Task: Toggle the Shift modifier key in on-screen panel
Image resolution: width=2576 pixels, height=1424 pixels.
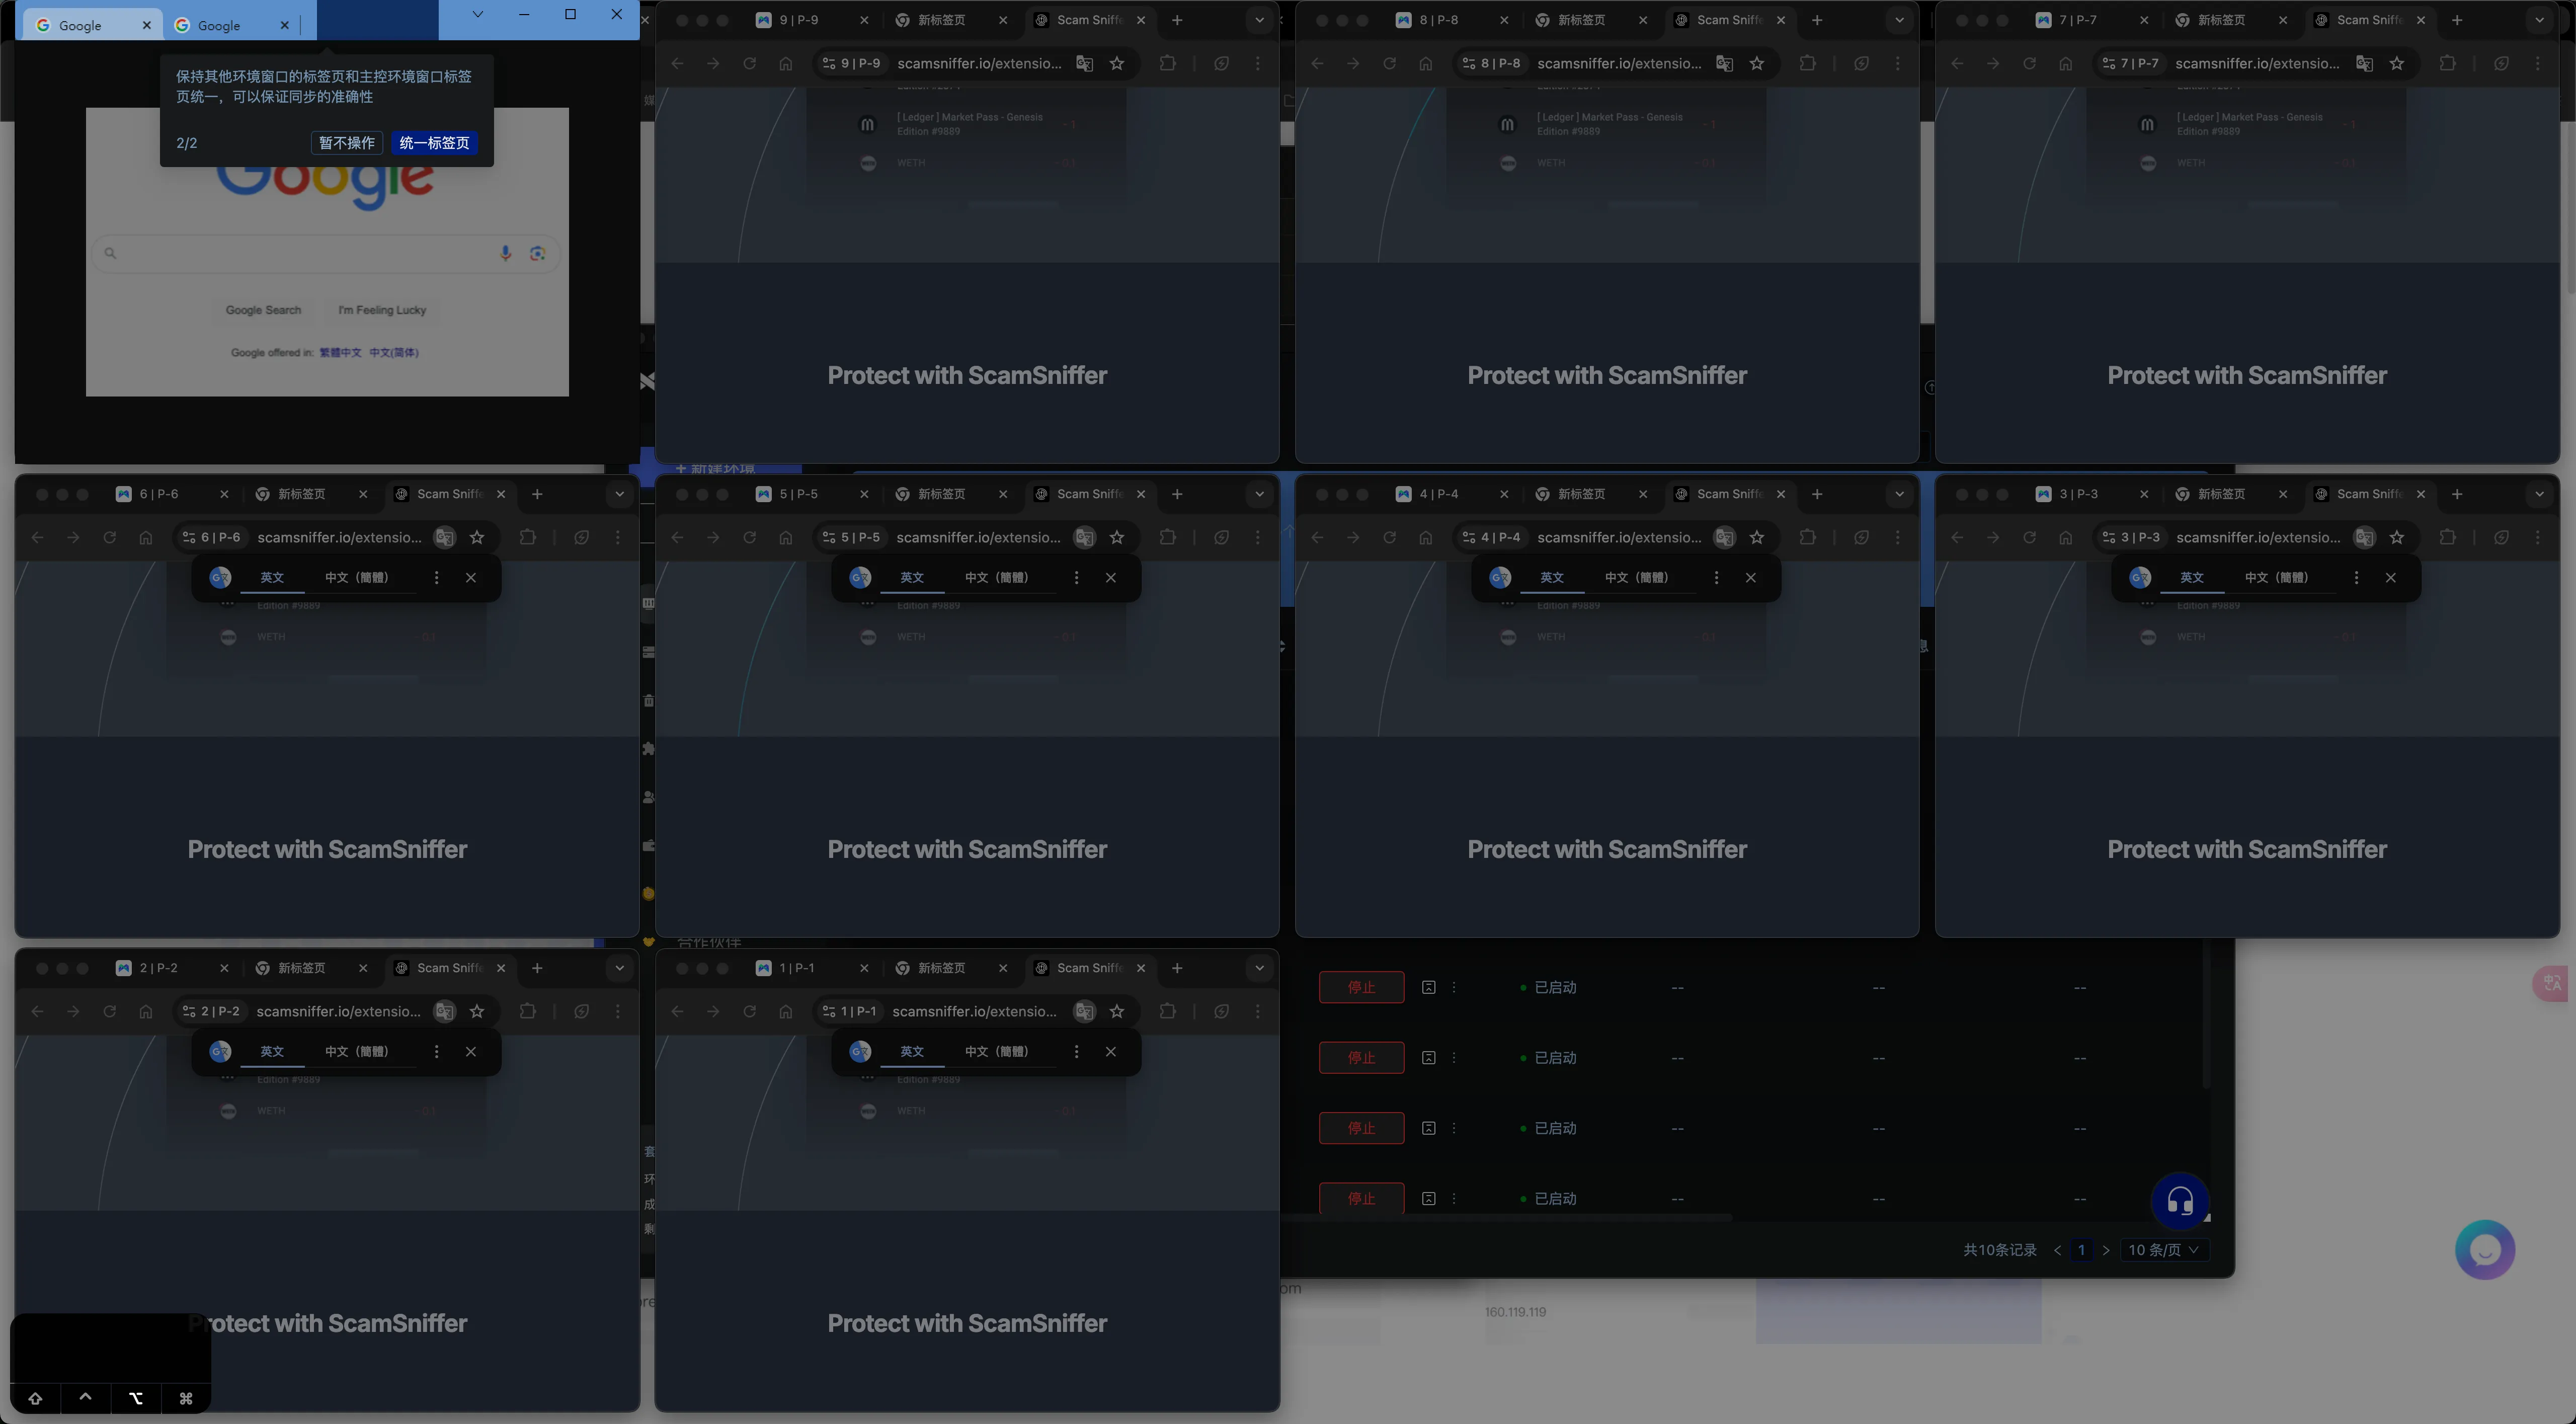Action: [35, 1398]
